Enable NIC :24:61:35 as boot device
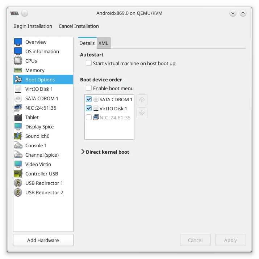 tap(89, 118)
